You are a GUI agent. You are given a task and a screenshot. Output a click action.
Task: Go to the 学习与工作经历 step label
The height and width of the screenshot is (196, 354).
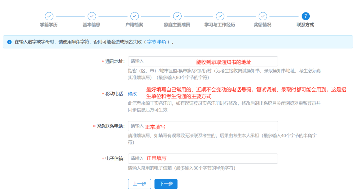(x=220, y=25)
